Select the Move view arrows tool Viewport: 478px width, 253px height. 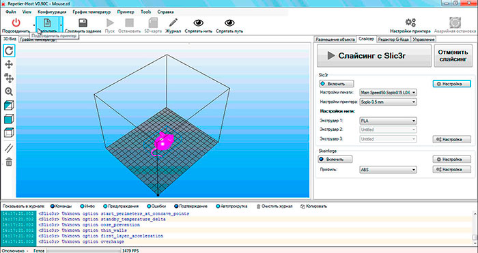coord(9,64)
